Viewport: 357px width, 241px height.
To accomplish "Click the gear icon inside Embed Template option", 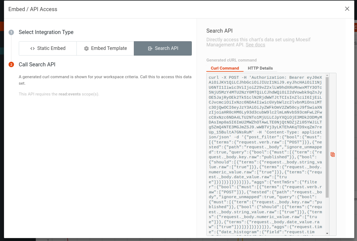I will 86,48.
